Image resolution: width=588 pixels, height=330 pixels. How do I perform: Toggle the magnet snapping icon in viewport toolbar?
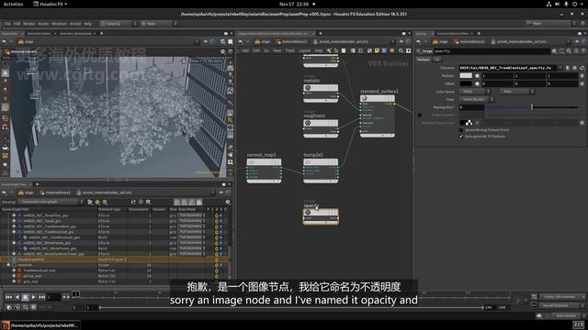[x=6, y=126]
